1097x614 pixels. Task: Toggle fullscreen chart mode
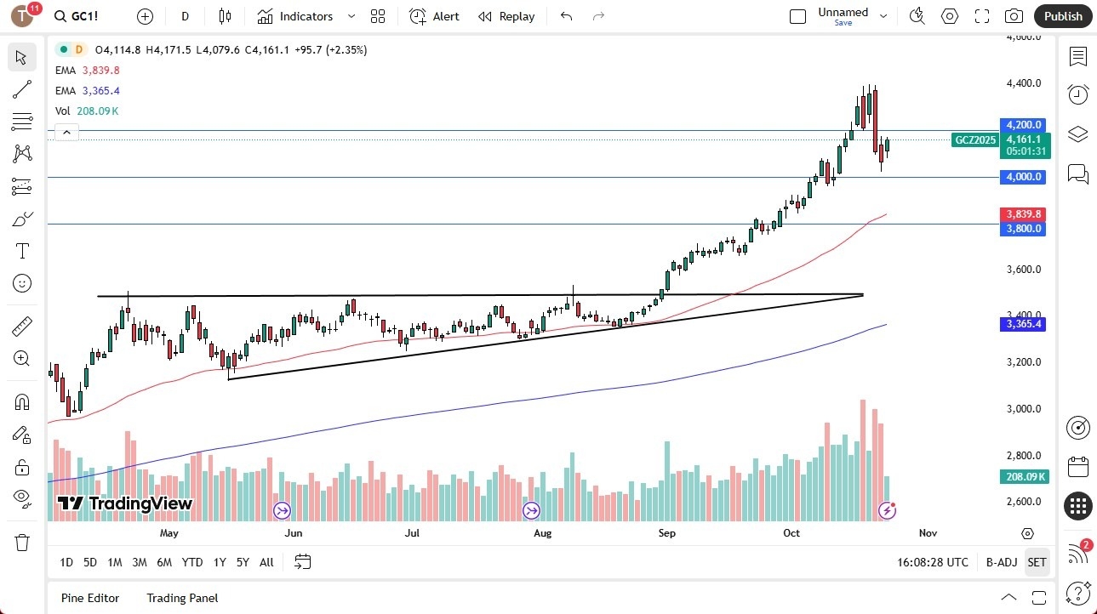point(981,15)
